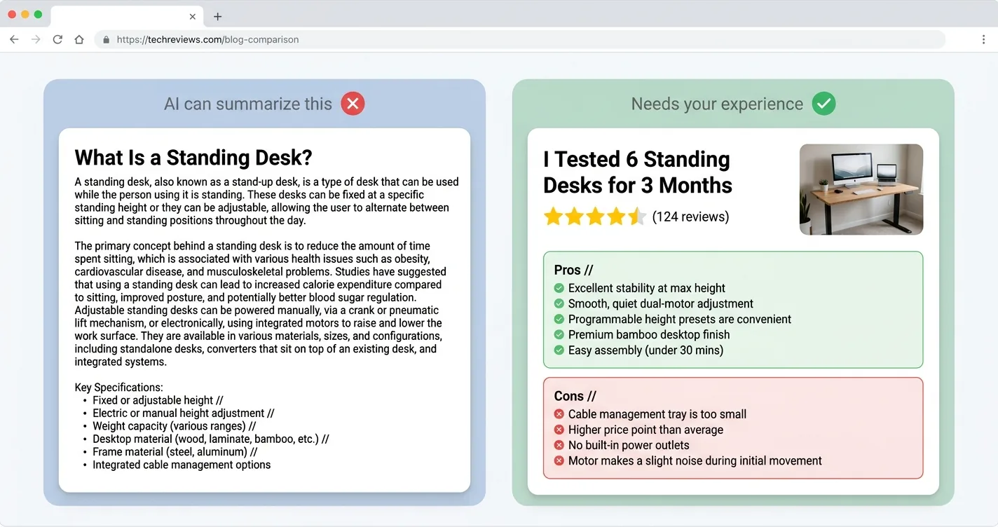Click 'Higher price point than average' text
Image resolution: width=998 pixels, height=527 pixels.
[x=645, y=430]
